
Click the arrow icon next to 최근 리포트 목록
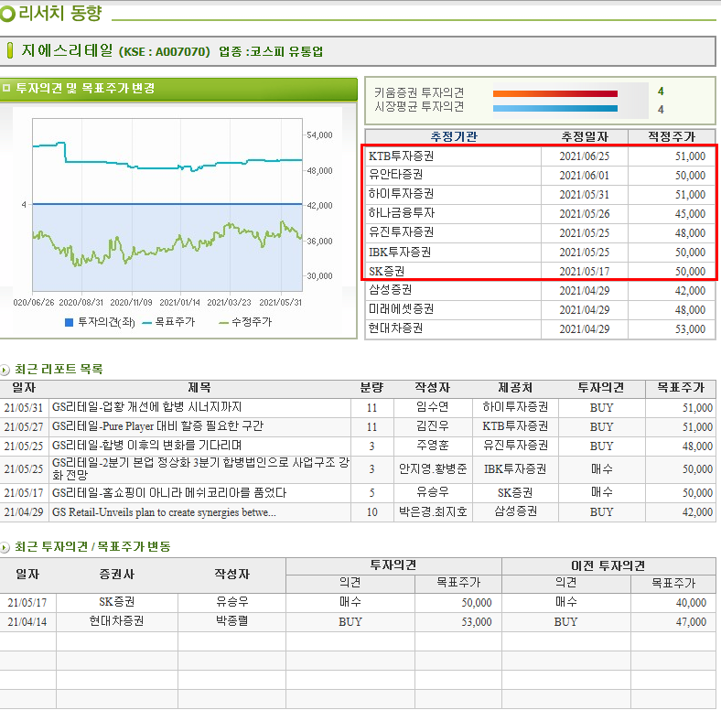pos(5,370)
